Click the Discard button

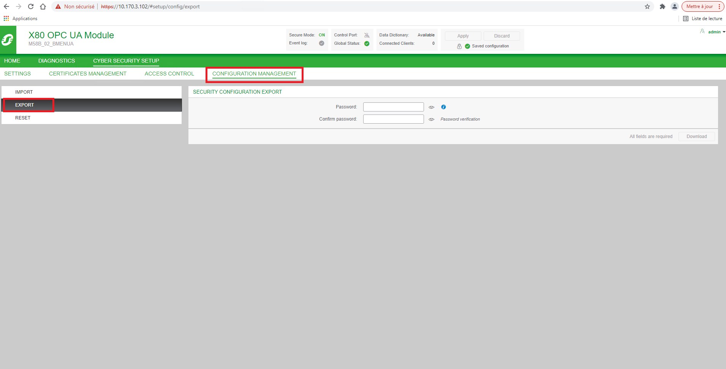[502, 36]
